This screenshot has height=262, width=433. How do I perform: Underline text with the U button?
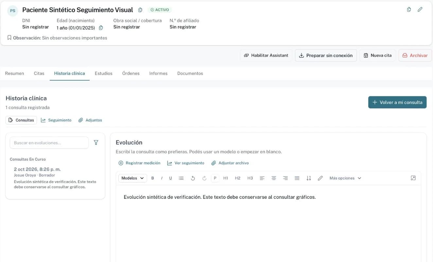(x=170, y=178)
